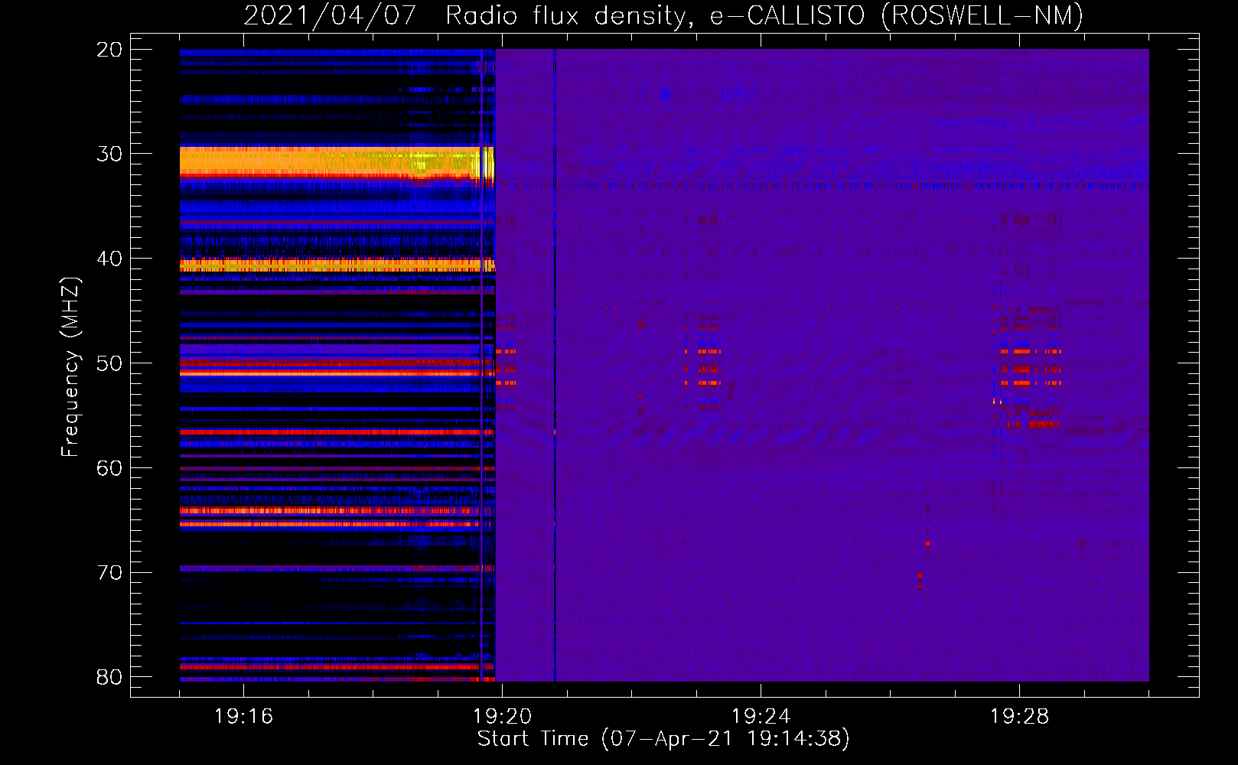Screen dimensions: 1238x765
Task: Click the frequency tick label '80'
Action: (x=109, y=677)
